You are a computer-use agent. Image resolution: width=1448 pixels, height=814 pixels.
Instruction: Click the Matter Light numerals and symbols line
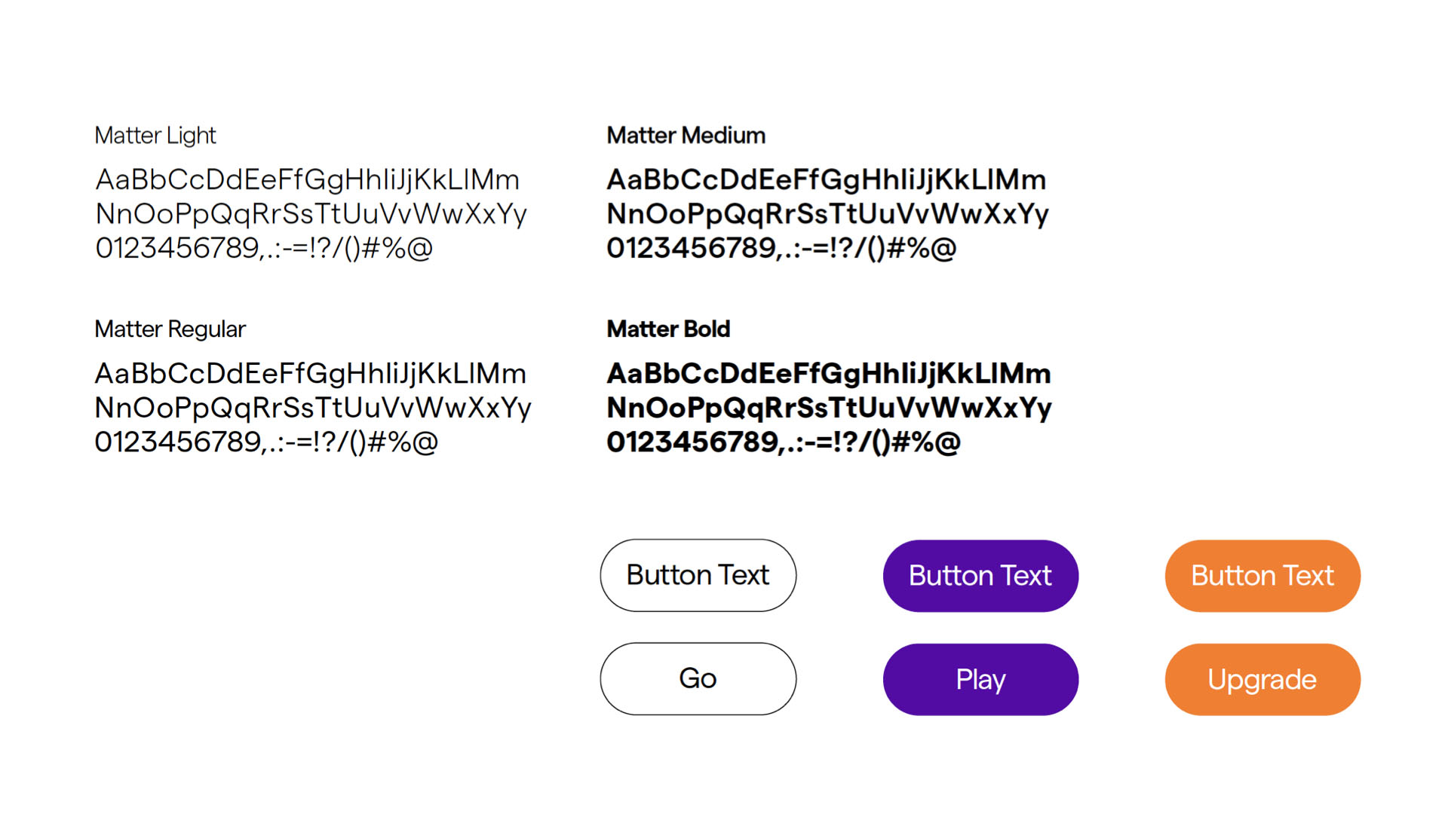[264, 248]
